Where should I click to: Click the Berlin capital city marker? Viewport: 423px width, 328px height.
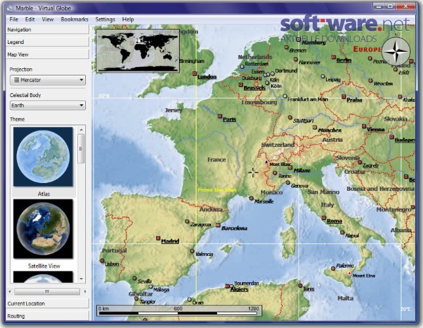pyautogui.click(x=333, y=57)
